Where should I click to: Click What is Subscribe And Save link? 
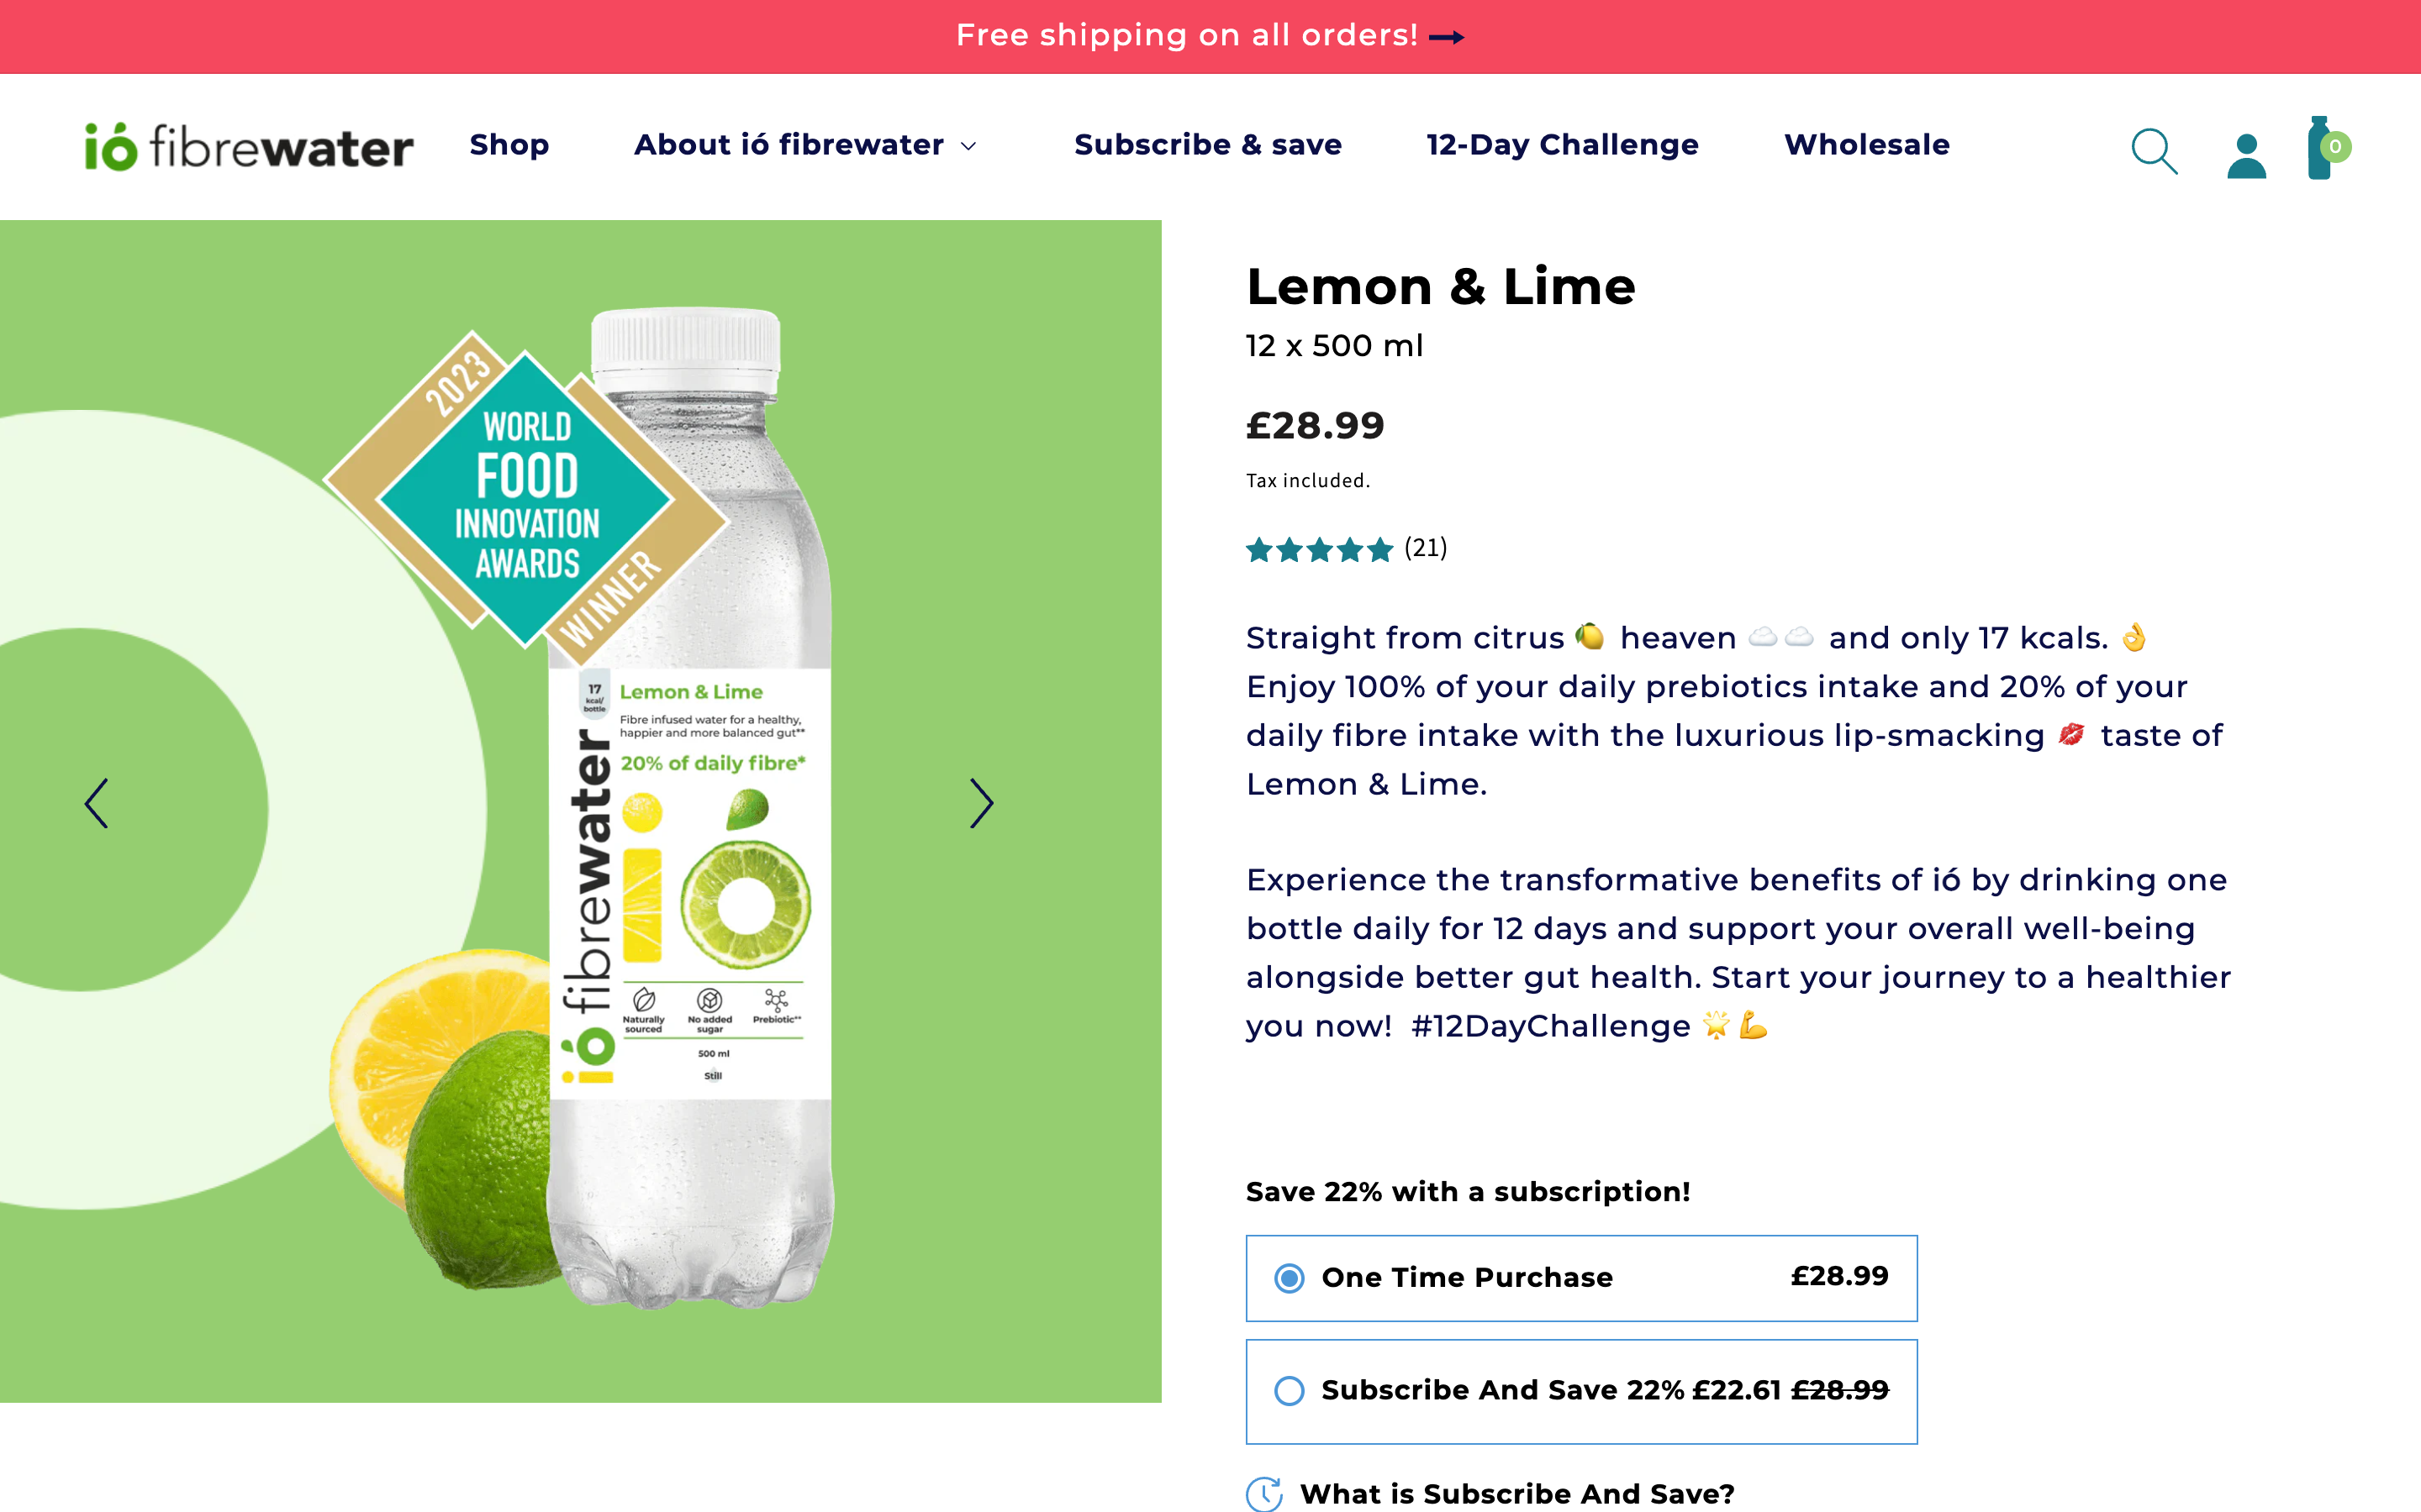pos(1516,1493)
